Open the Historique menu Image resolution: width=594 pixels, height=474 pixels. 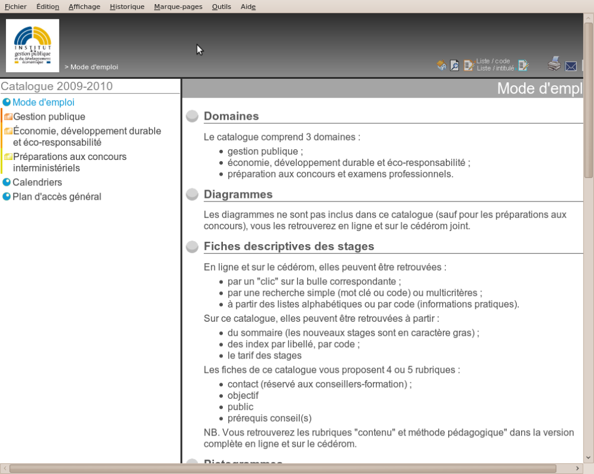[127, 7]
